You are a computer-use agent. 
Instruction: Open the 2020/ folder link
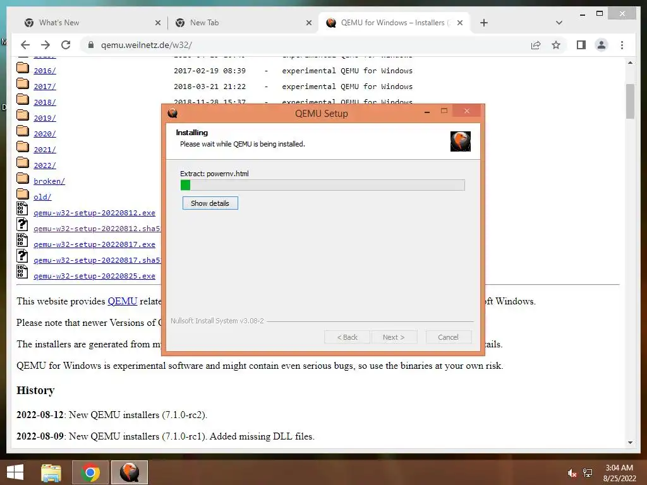pos(45,134)
